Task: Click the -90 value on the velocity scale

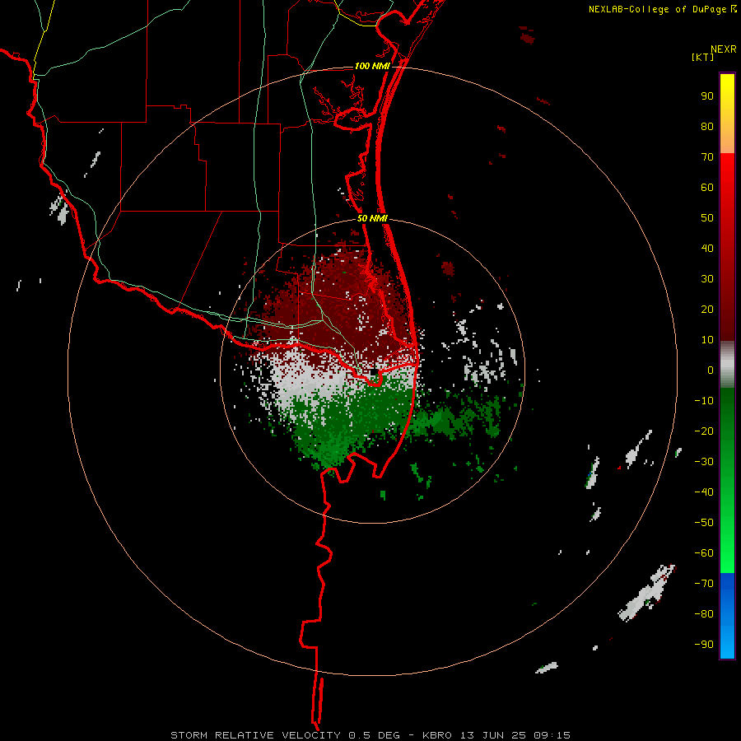Action: pos(704,645)
